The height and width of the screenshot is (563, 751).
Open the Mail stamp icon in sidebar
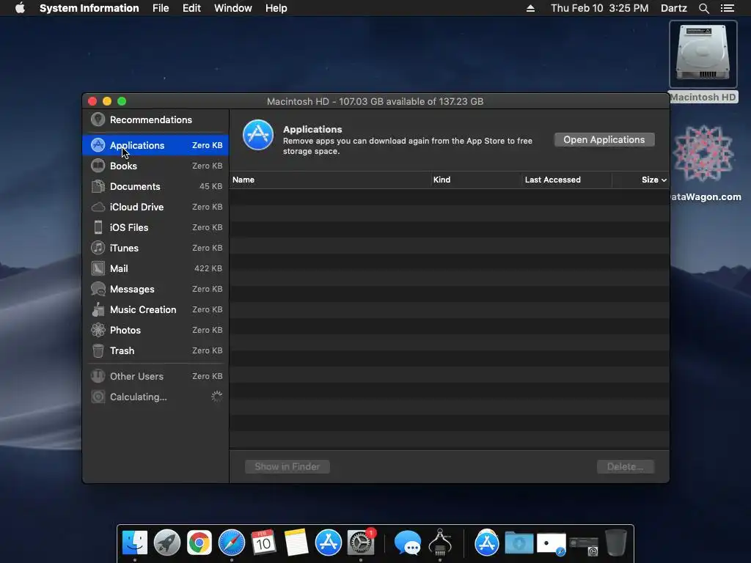click(x=98, y=268)
